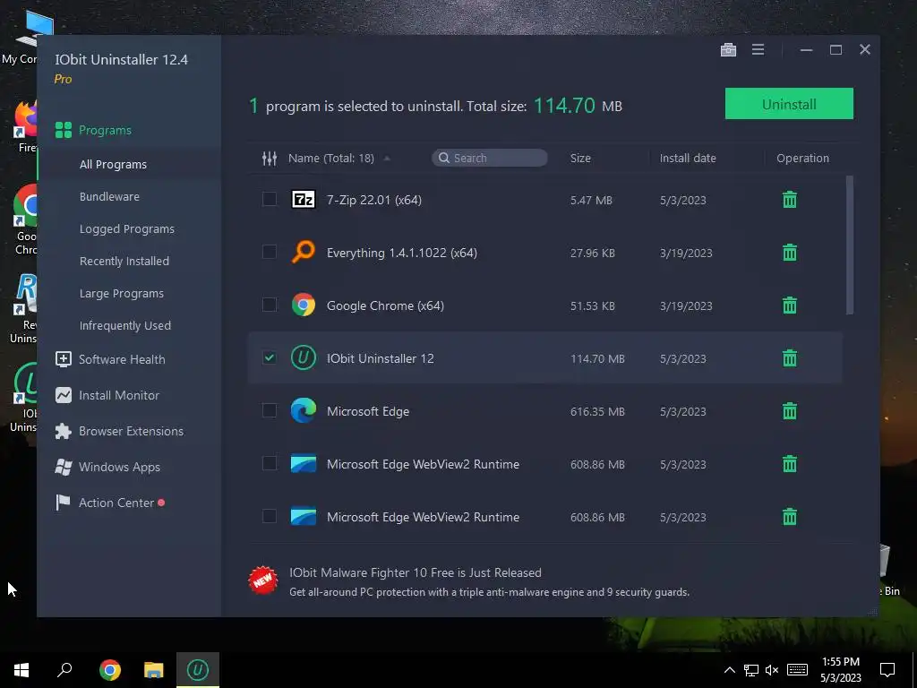Open Chrome from the taskbar
The image size is (917, 688).
[x=109, y=670]
